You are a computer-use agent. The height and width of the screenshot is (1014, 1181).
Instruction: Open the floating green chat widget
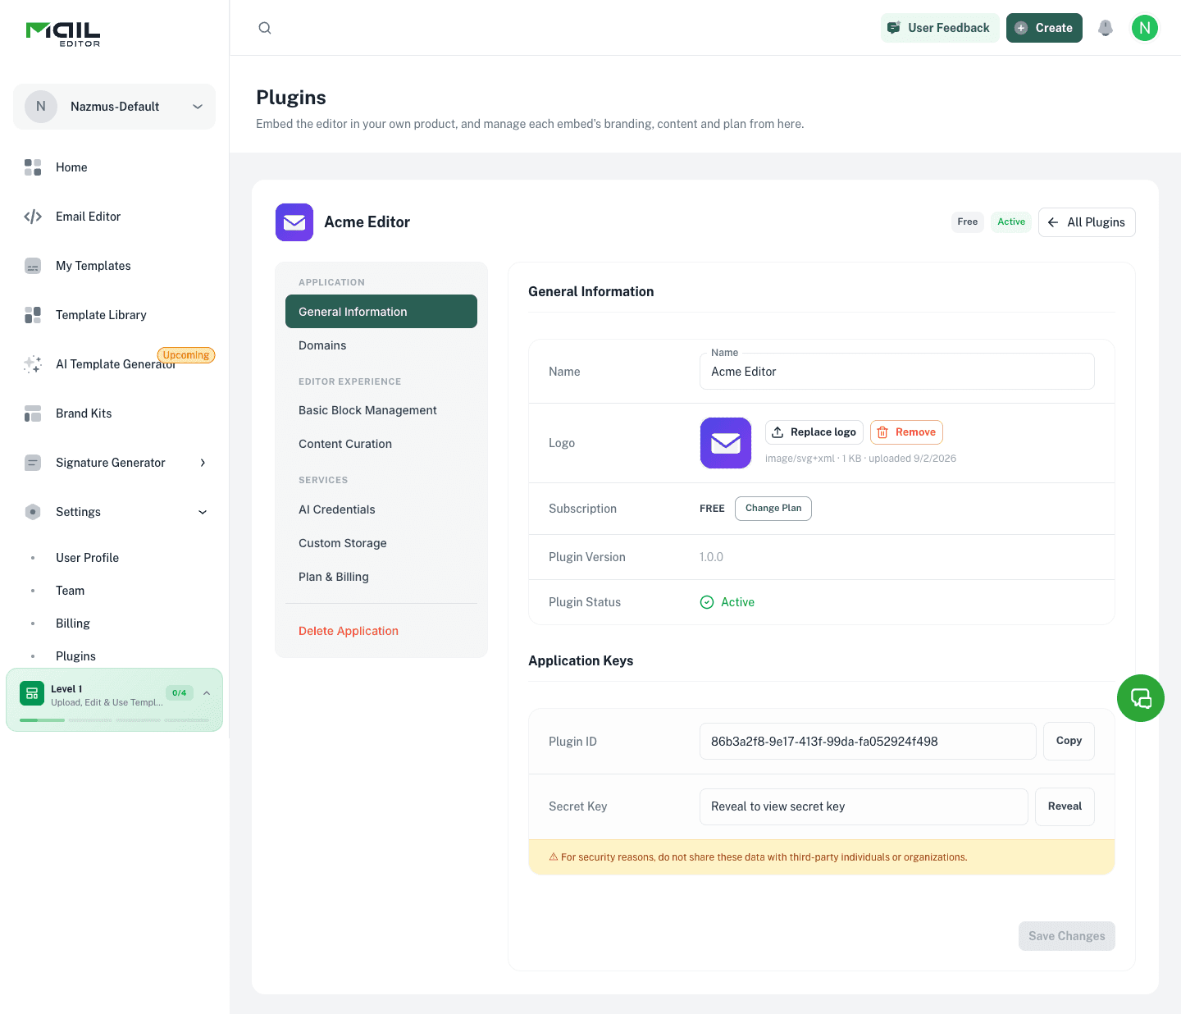[1141, 698]
